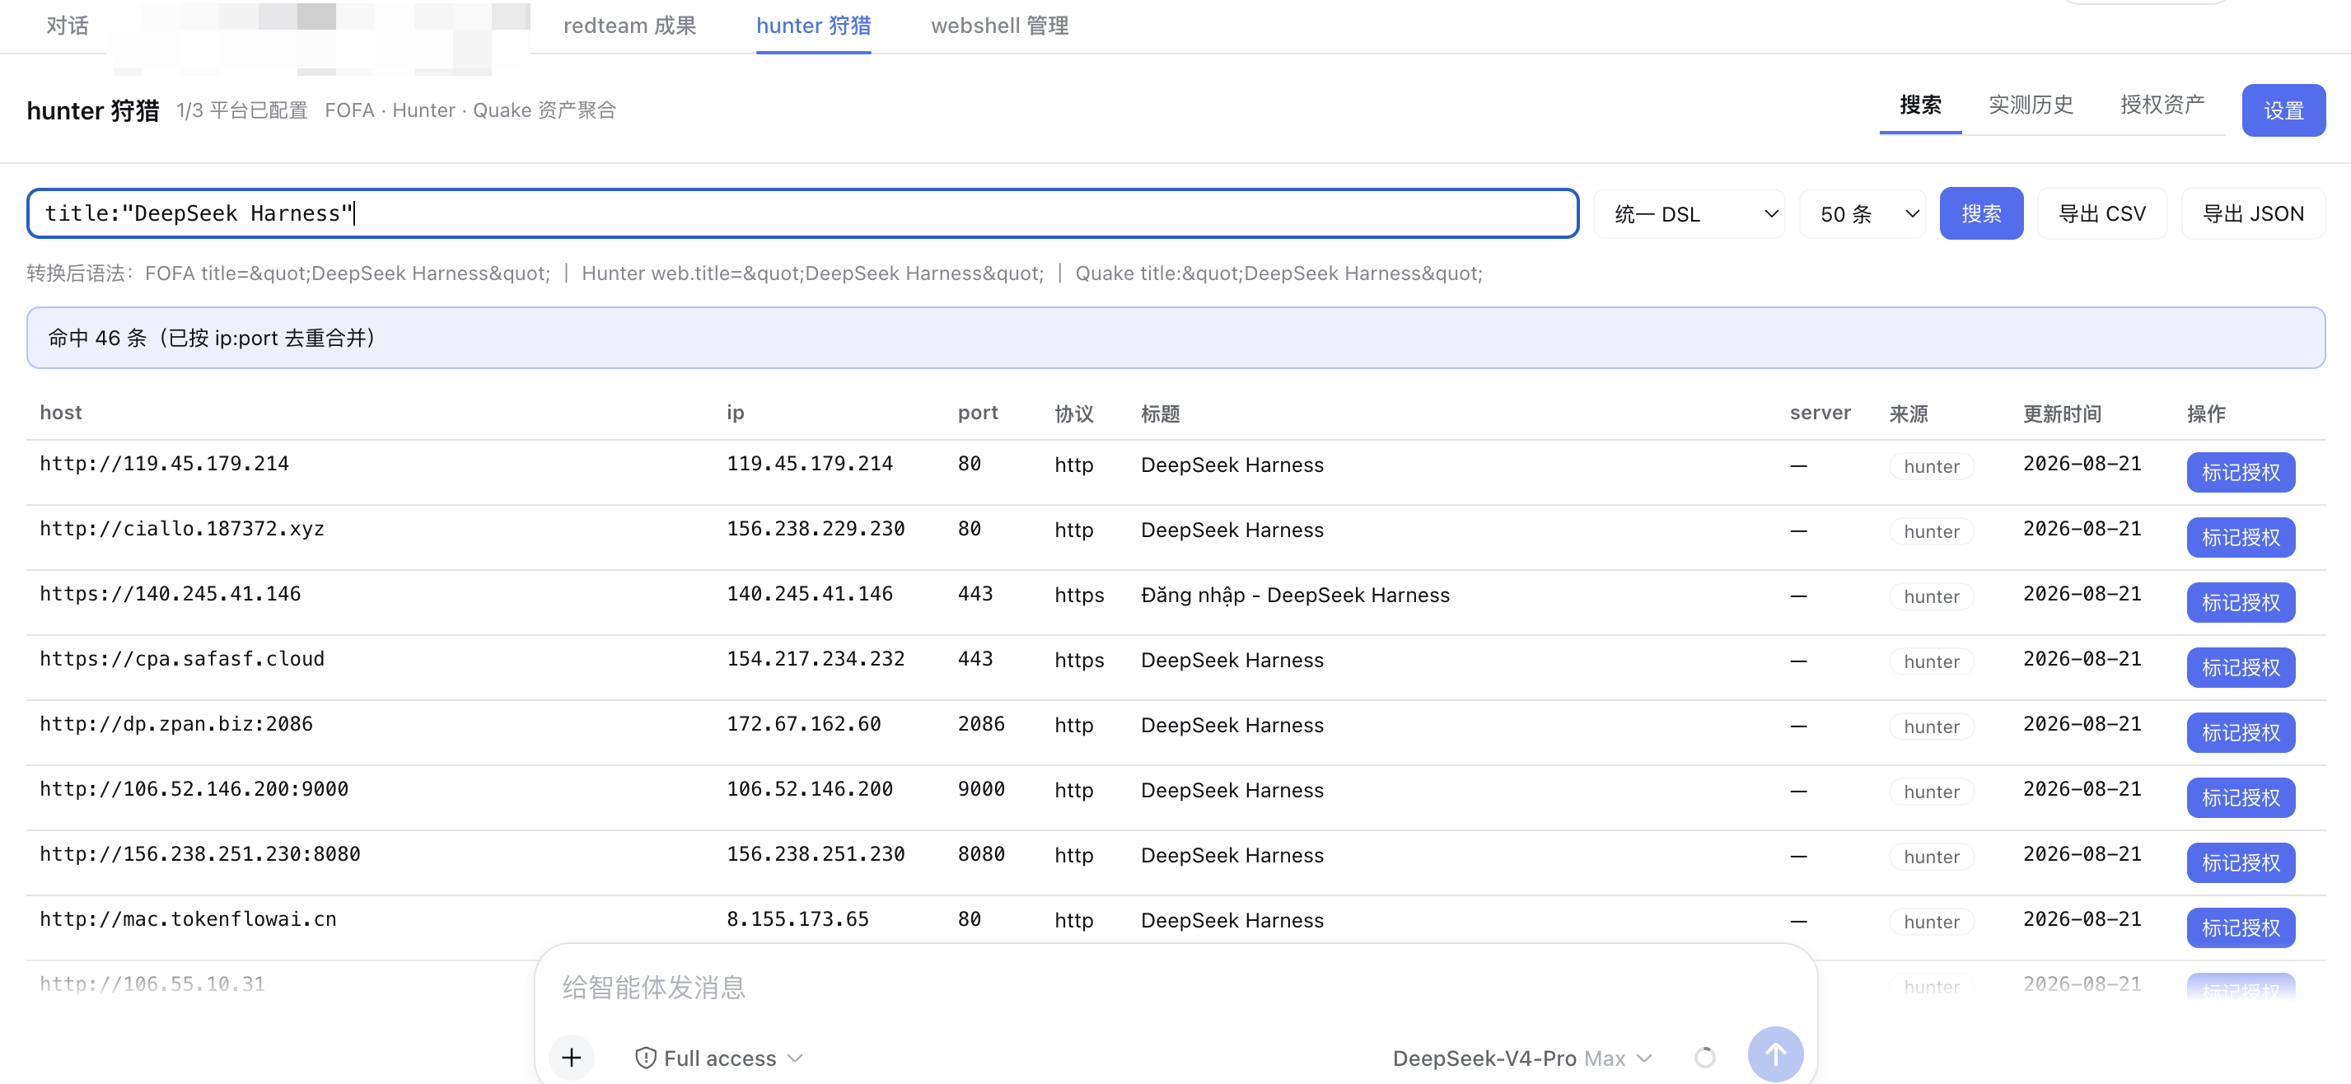Open the redteam 成果 tab

629,26
